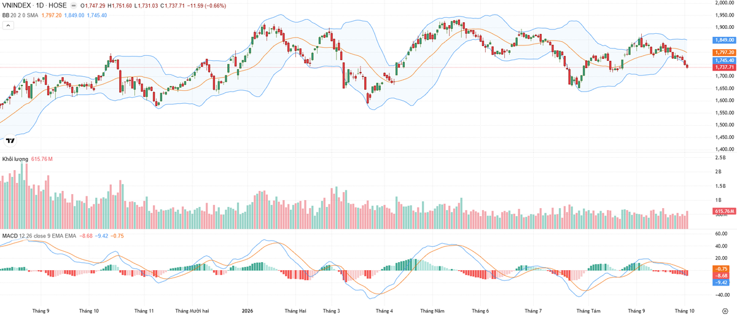The height and width of the screenshot is (315, 737).
Task: Click the 2026 year marker on the time axis
Action: coord(248,311)
